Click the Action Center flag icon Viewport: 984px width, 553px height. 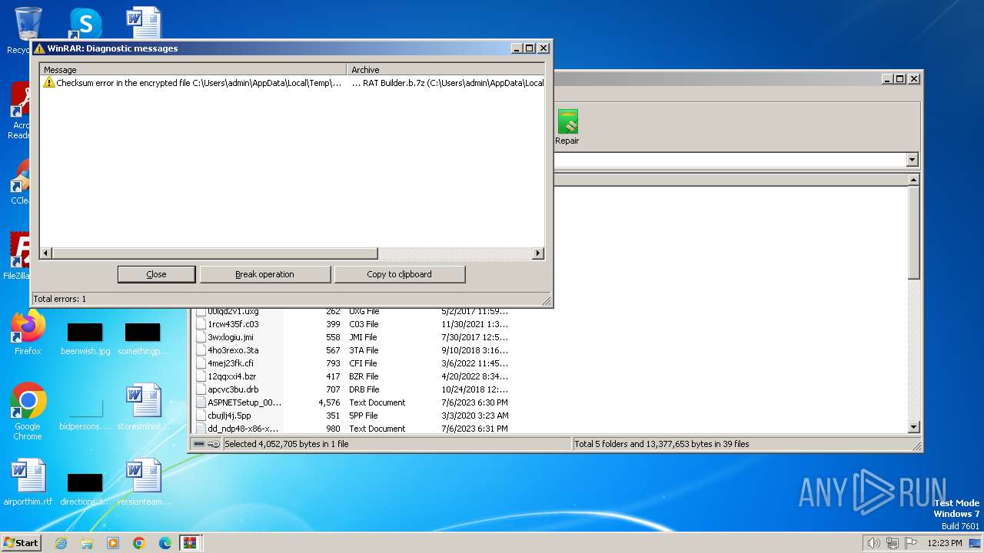click(x=911, y=543)
